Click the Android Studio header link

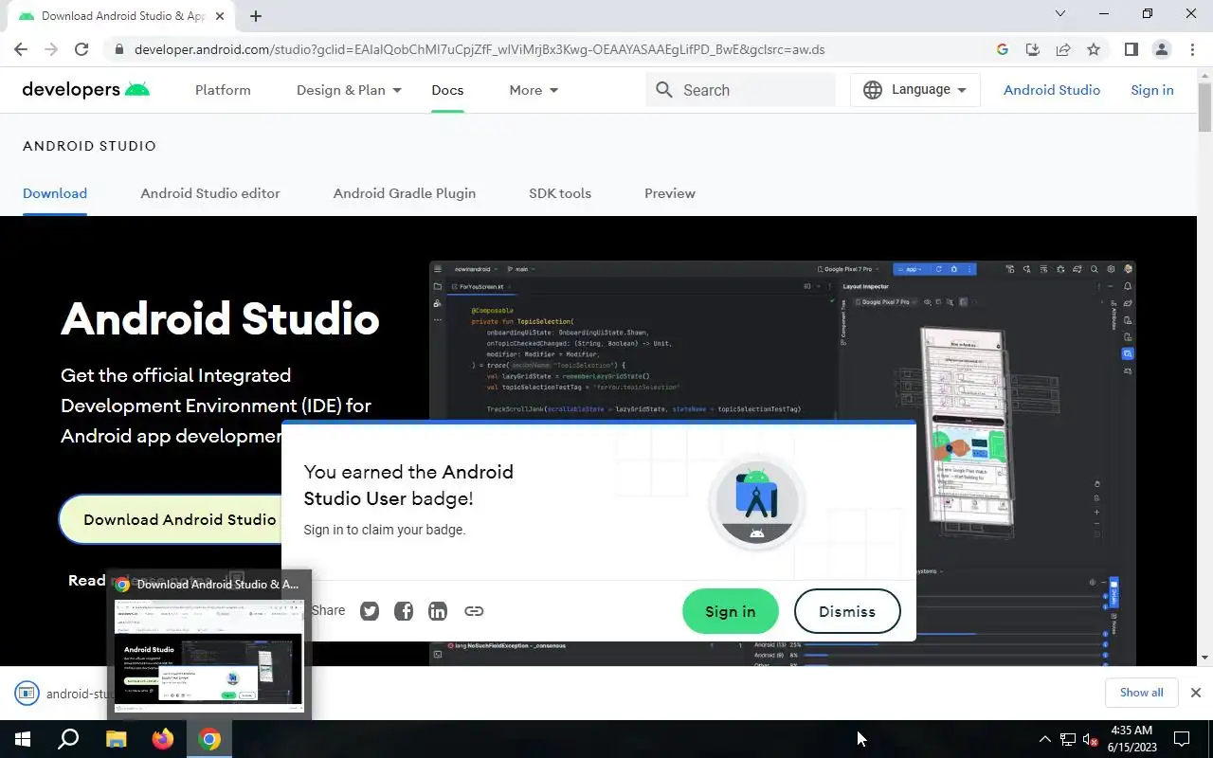tap(1052, 90)
